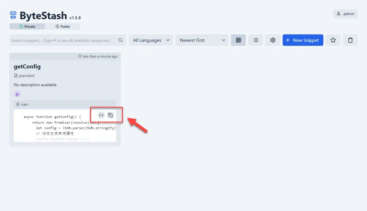The image size is (367, 211).
Task: Switch to list view layout
Action: pos(256,40)
